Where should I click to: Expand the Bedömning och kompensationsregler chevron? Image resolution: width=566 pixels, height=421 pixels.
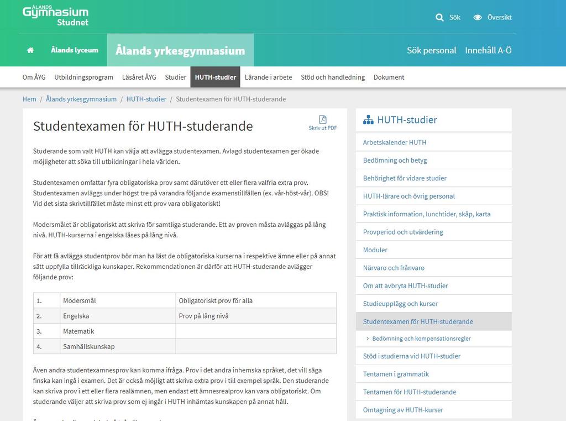point(368,339)
